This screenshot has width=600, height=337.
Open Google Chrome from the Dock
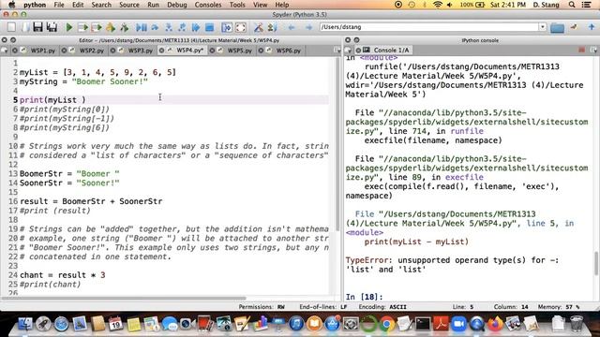coord(386,325)
